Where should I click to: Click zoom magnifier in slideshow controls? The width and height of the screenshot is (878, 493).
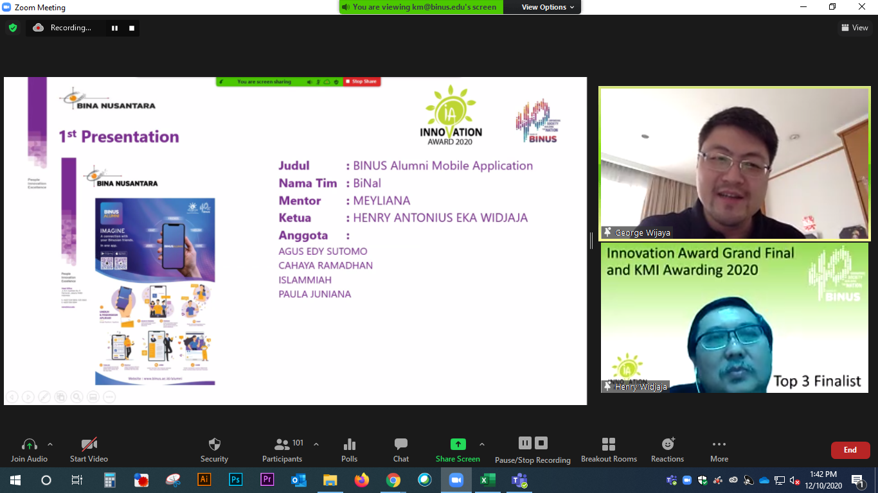tap(76, 397)
